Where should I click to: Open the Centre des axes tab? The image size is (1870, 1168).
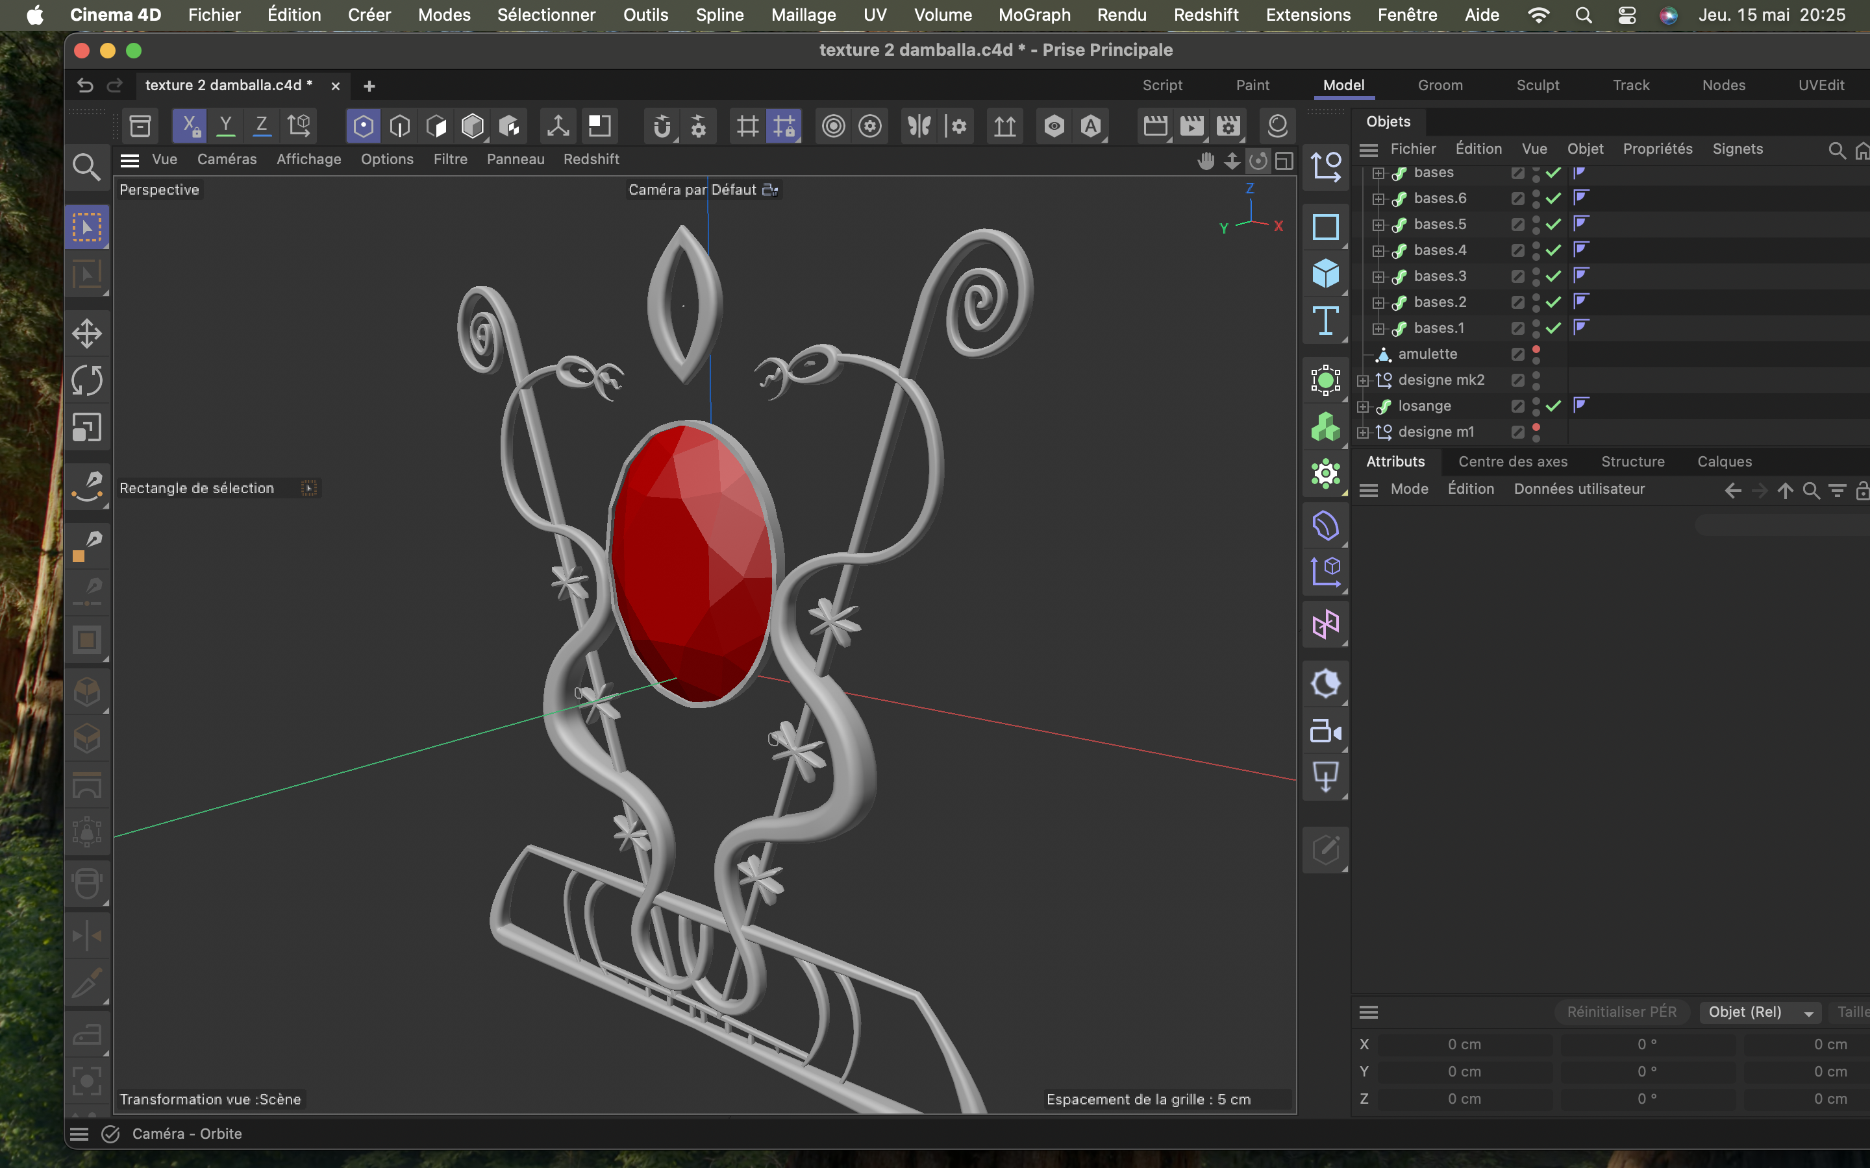point(1512,461)
